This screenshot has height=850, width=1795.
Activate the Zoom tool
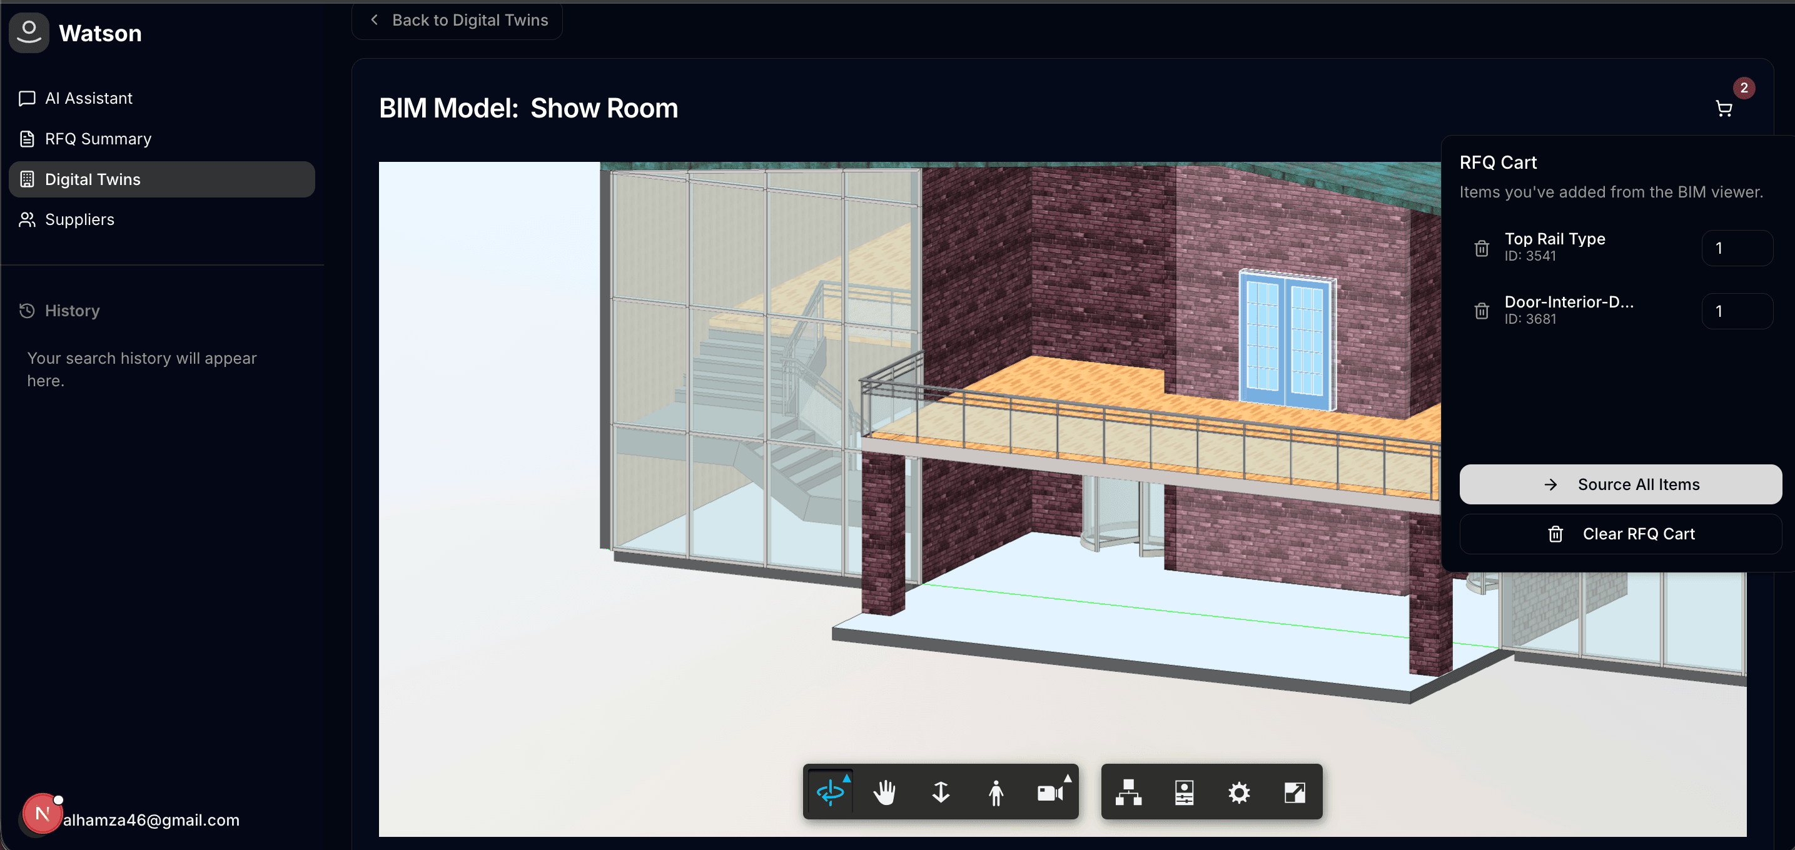(x=941, y=791)
